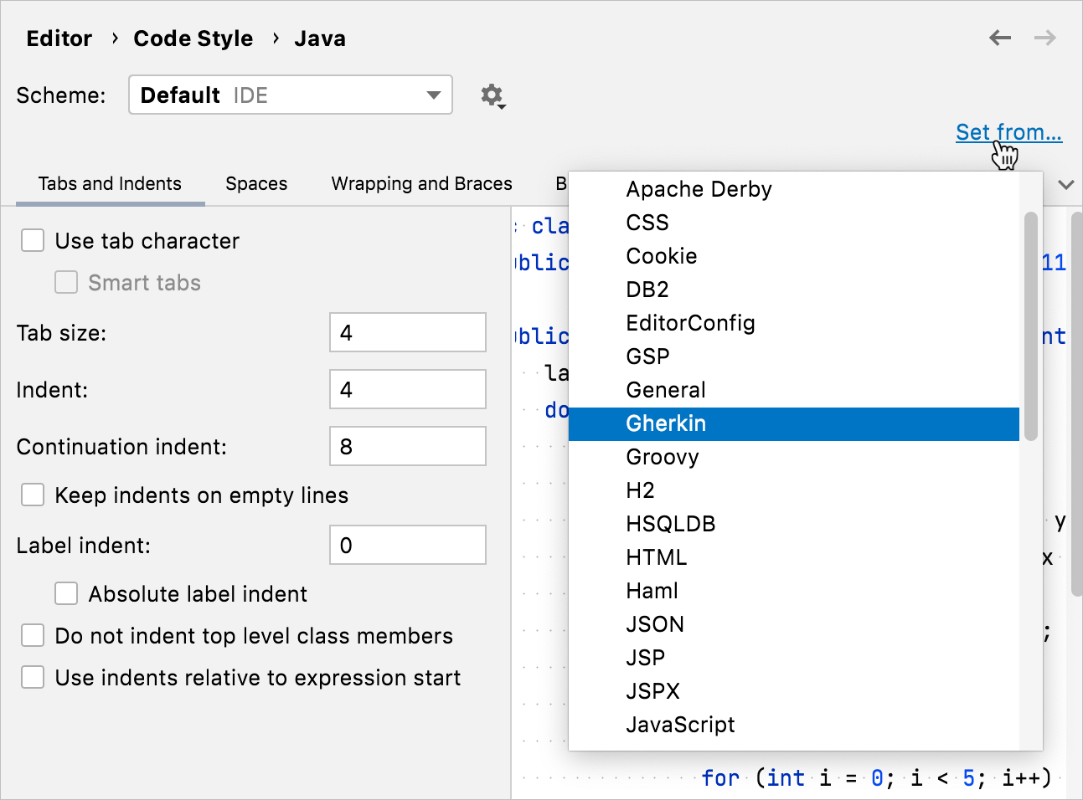Open the Wrapping and Braces tab

(x=421, y=183)
